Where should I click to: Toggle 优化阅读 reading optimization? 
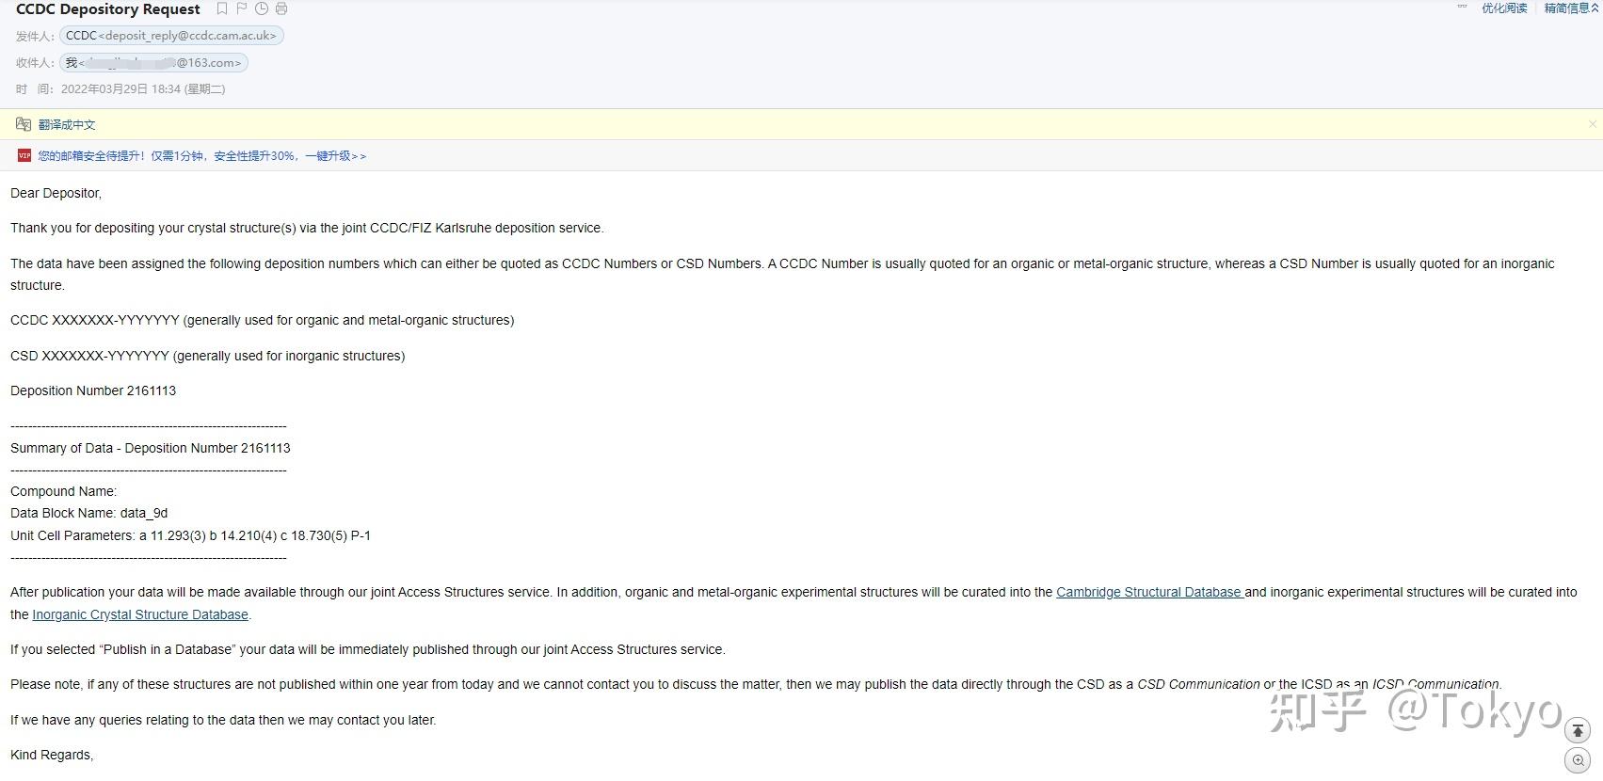1504,8
